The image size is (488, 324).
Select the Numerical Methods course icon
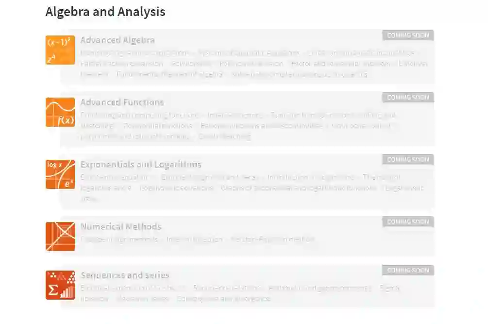pyautogui.click(x=60, y=237)
